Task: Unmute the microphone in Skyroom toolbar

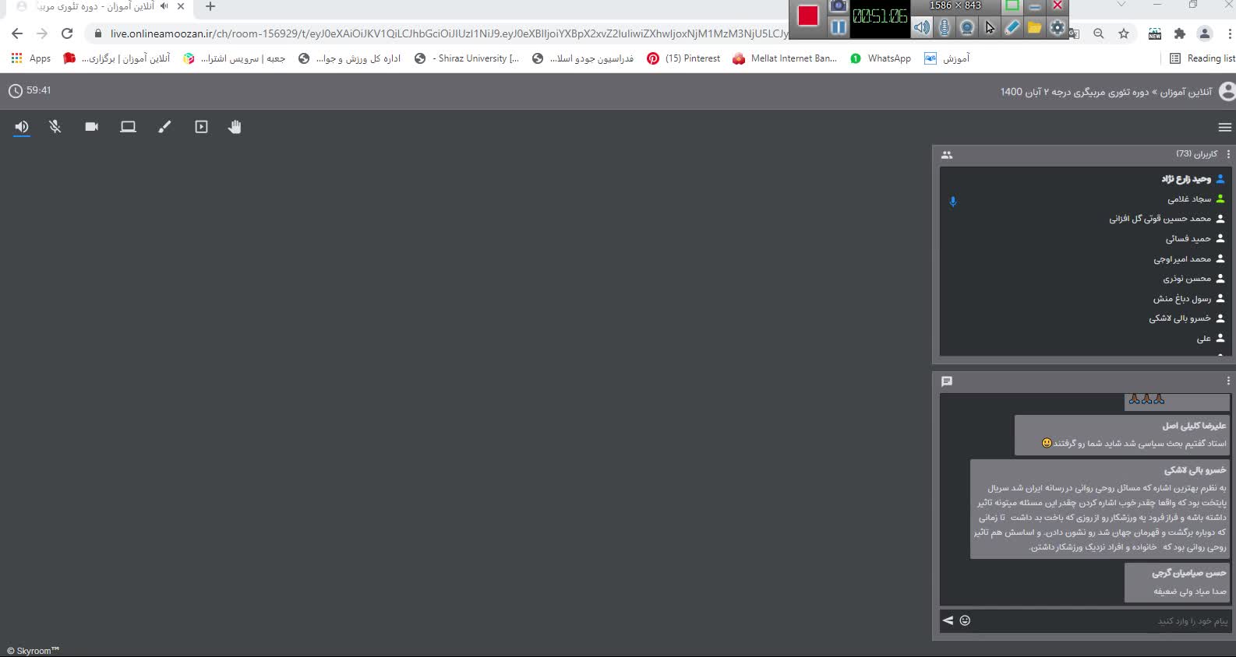Action: pos(55,127)
